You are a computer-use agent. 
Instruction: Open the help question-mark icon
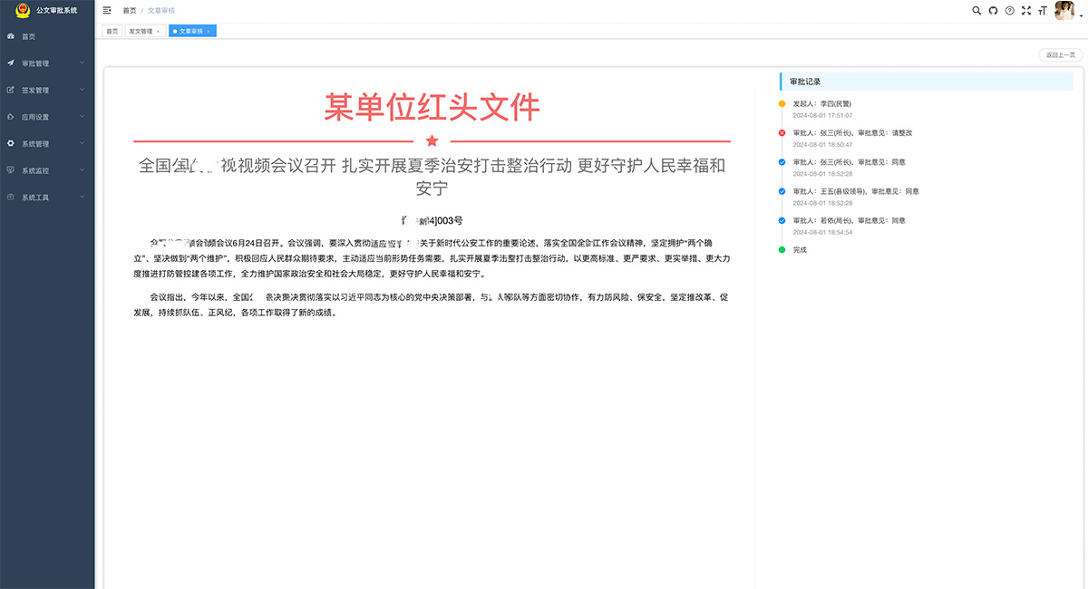click(x=1009, y=11)
